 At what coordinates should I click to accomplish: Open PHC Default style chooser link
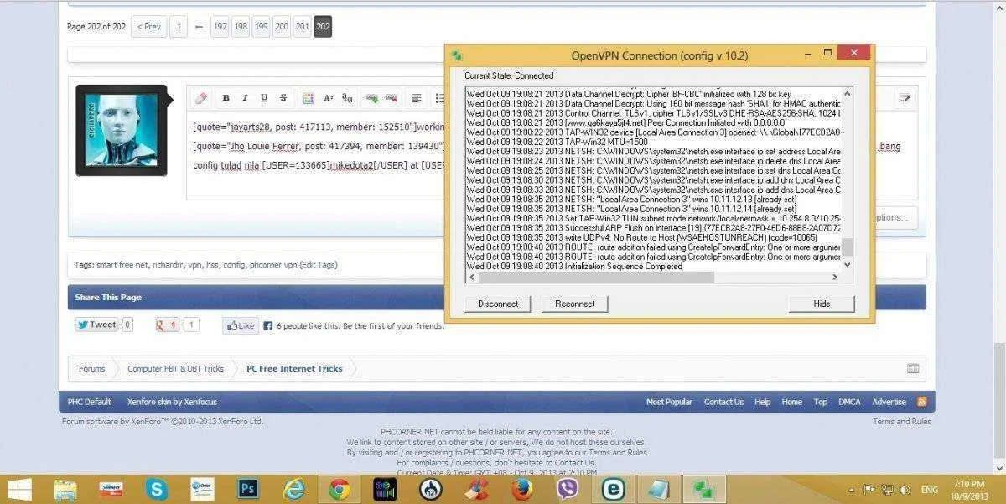pyautogui.click(x=90, y=402)
